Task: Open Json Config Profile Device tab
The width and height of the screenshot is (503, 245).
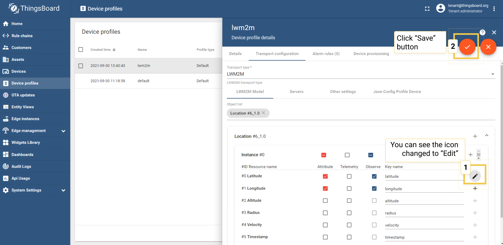Action: pos(397,92)
